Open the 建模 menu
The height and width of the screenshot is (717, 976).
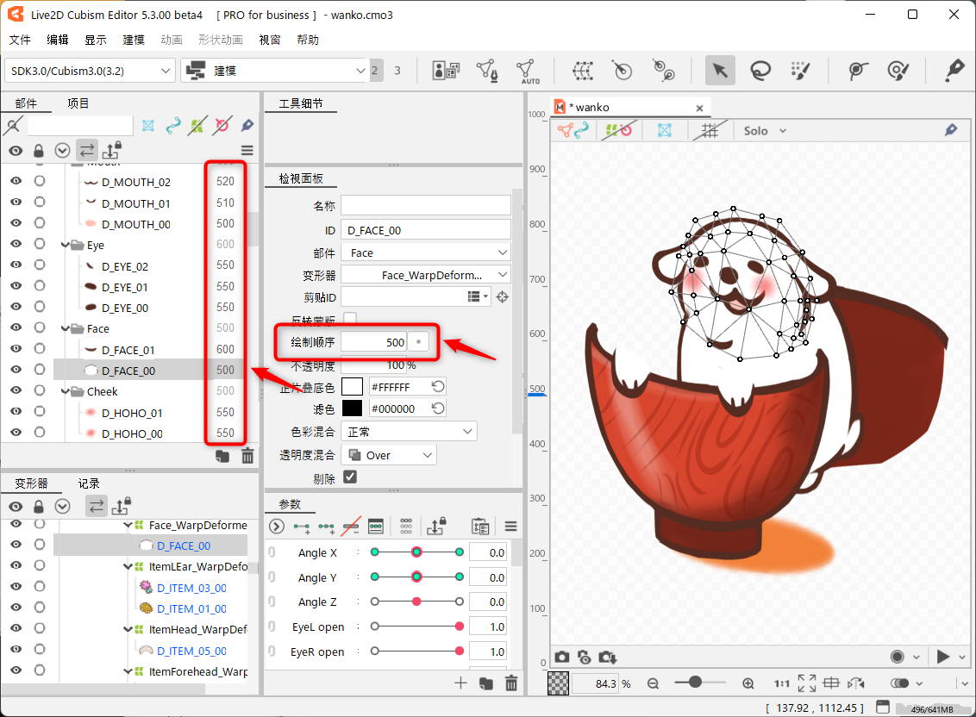coord(134,40)
